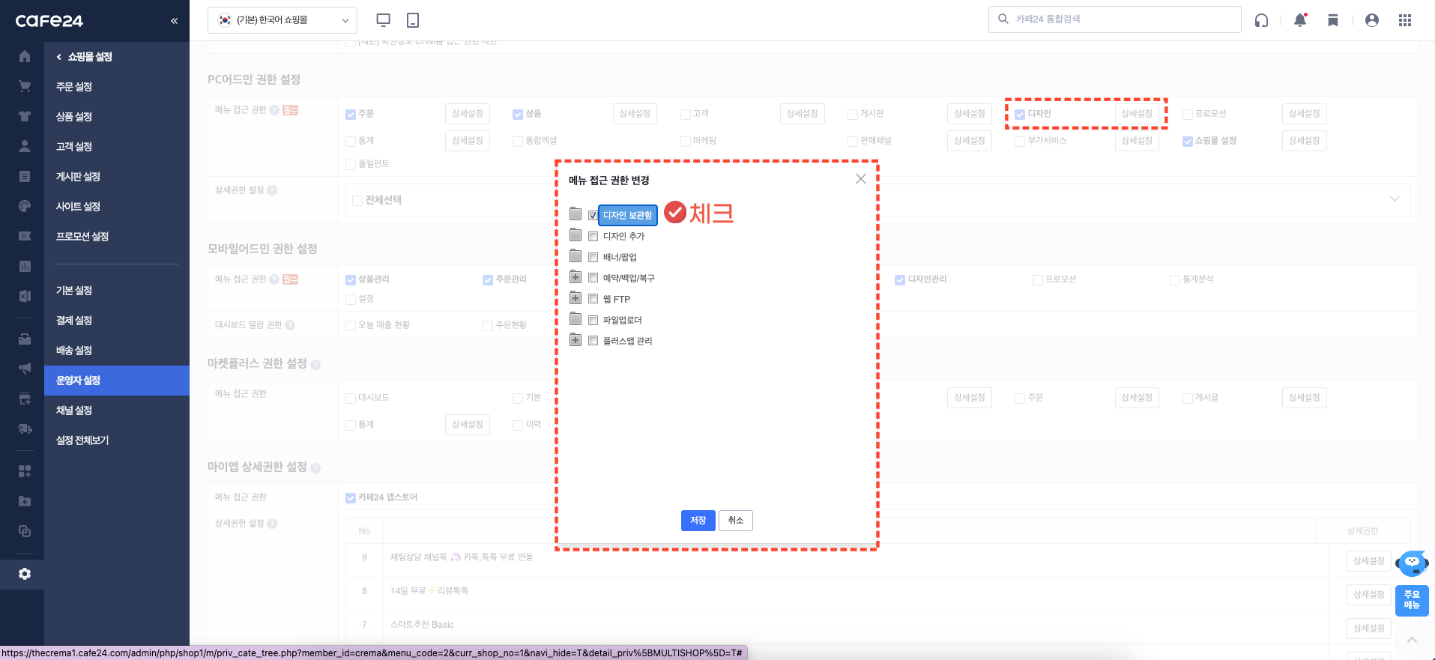The image size is (1435, 660).
Task: Check the 파일업로더 checkbox
Action: [x=593, y=320]
